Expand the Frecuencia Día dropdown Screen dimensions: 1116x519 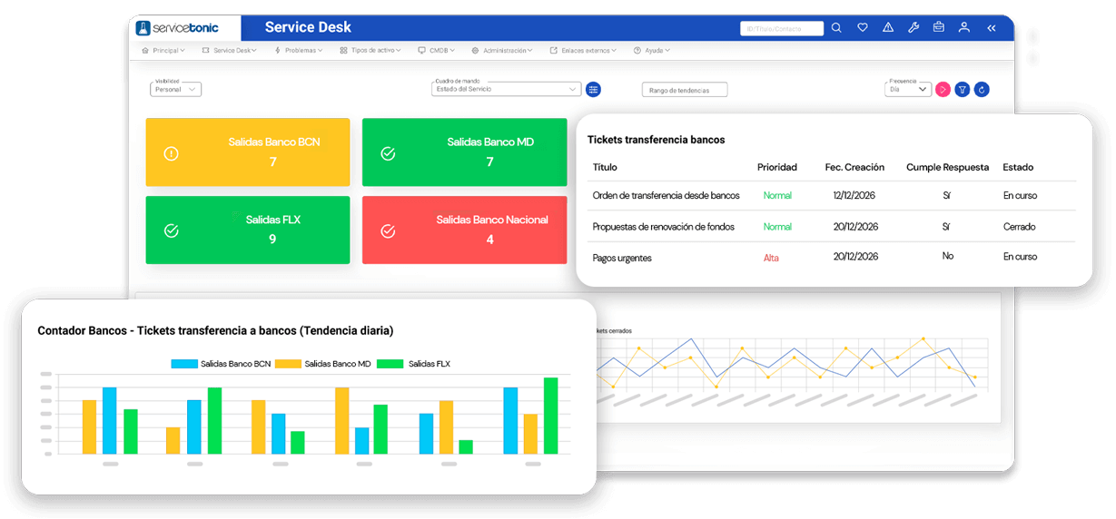(908, 89)
